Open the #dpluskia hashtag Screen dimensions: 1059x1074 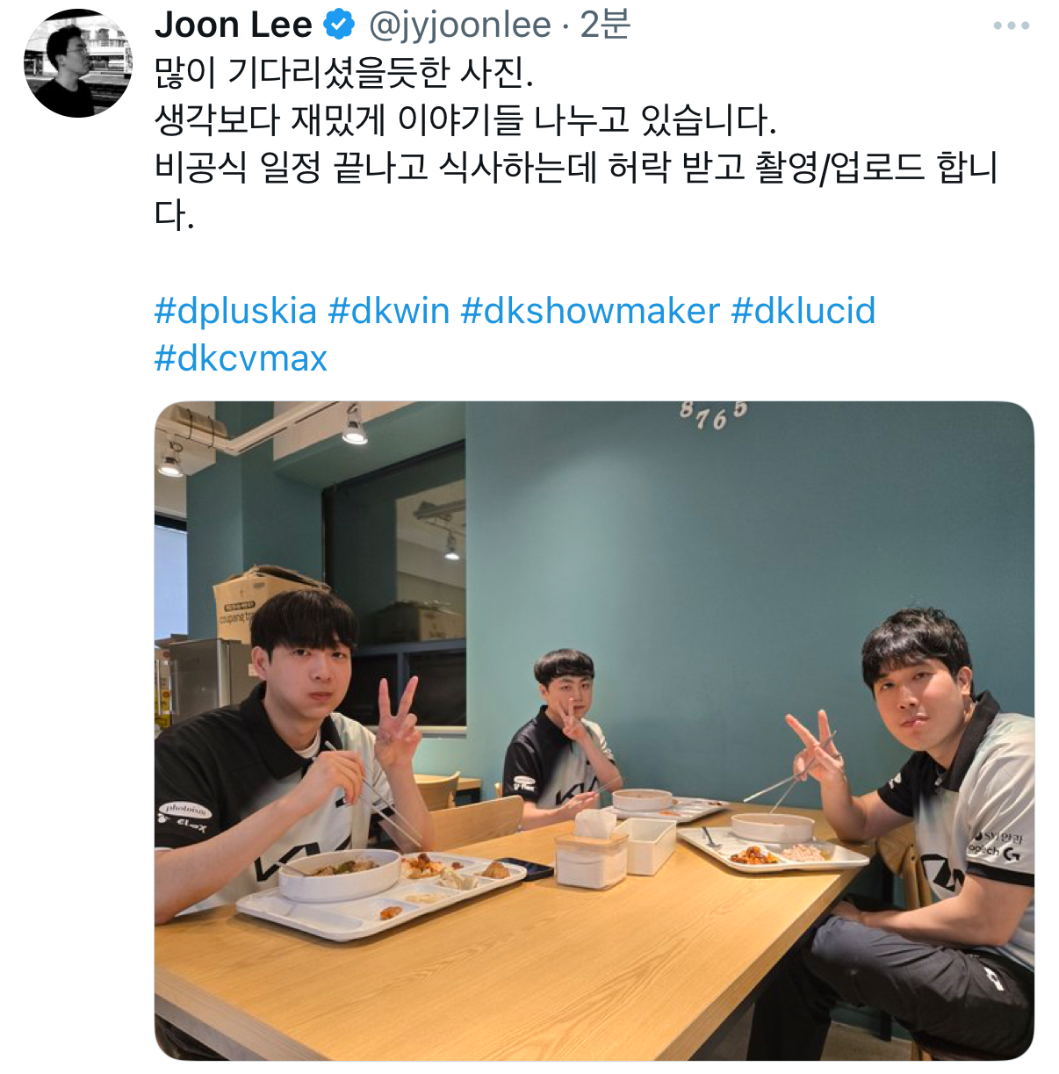pyautogui.click(x=235, y=311)
